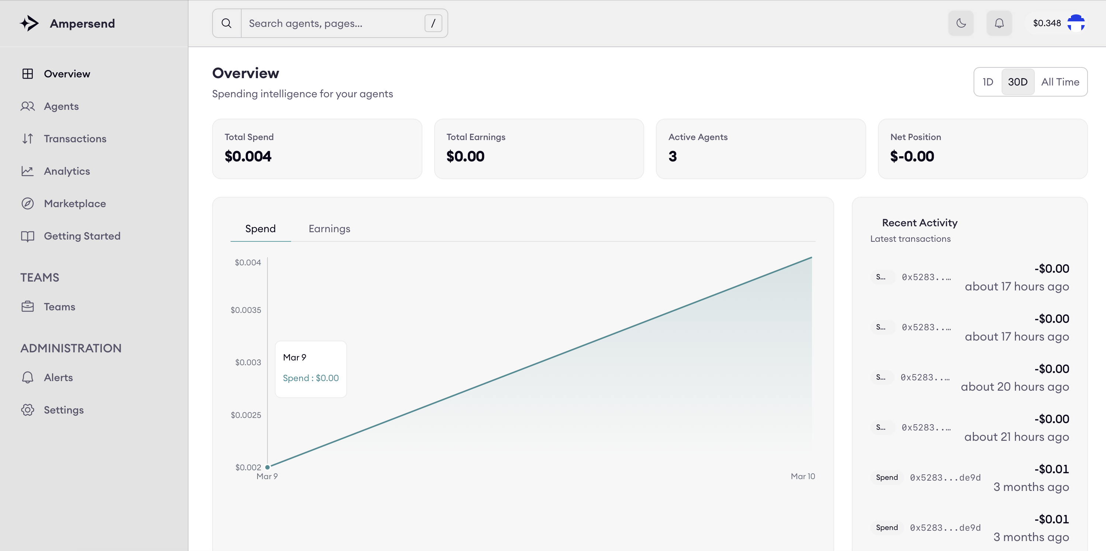
Task: Open the Overview section icon in sidebar
Action: 27,73
